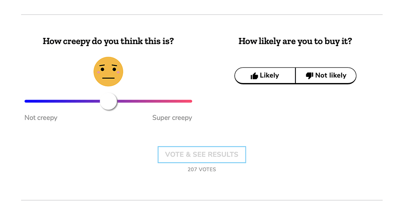Choose the Likely option
411x211 pixels.
[265, 76]
